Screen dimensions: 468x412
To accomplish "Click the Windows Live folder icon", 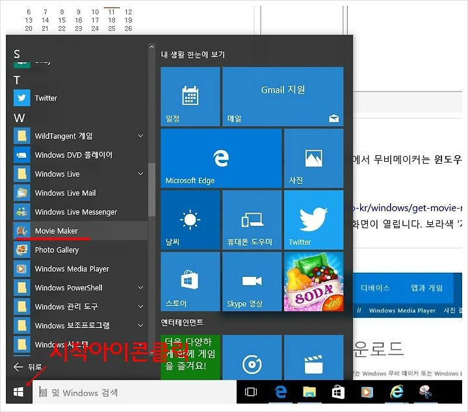I will click(x=22, y=174).
